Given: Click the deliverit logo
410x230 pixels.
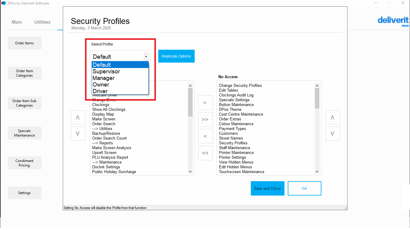Looking at the screenshot, I should (x=393, y=21).
